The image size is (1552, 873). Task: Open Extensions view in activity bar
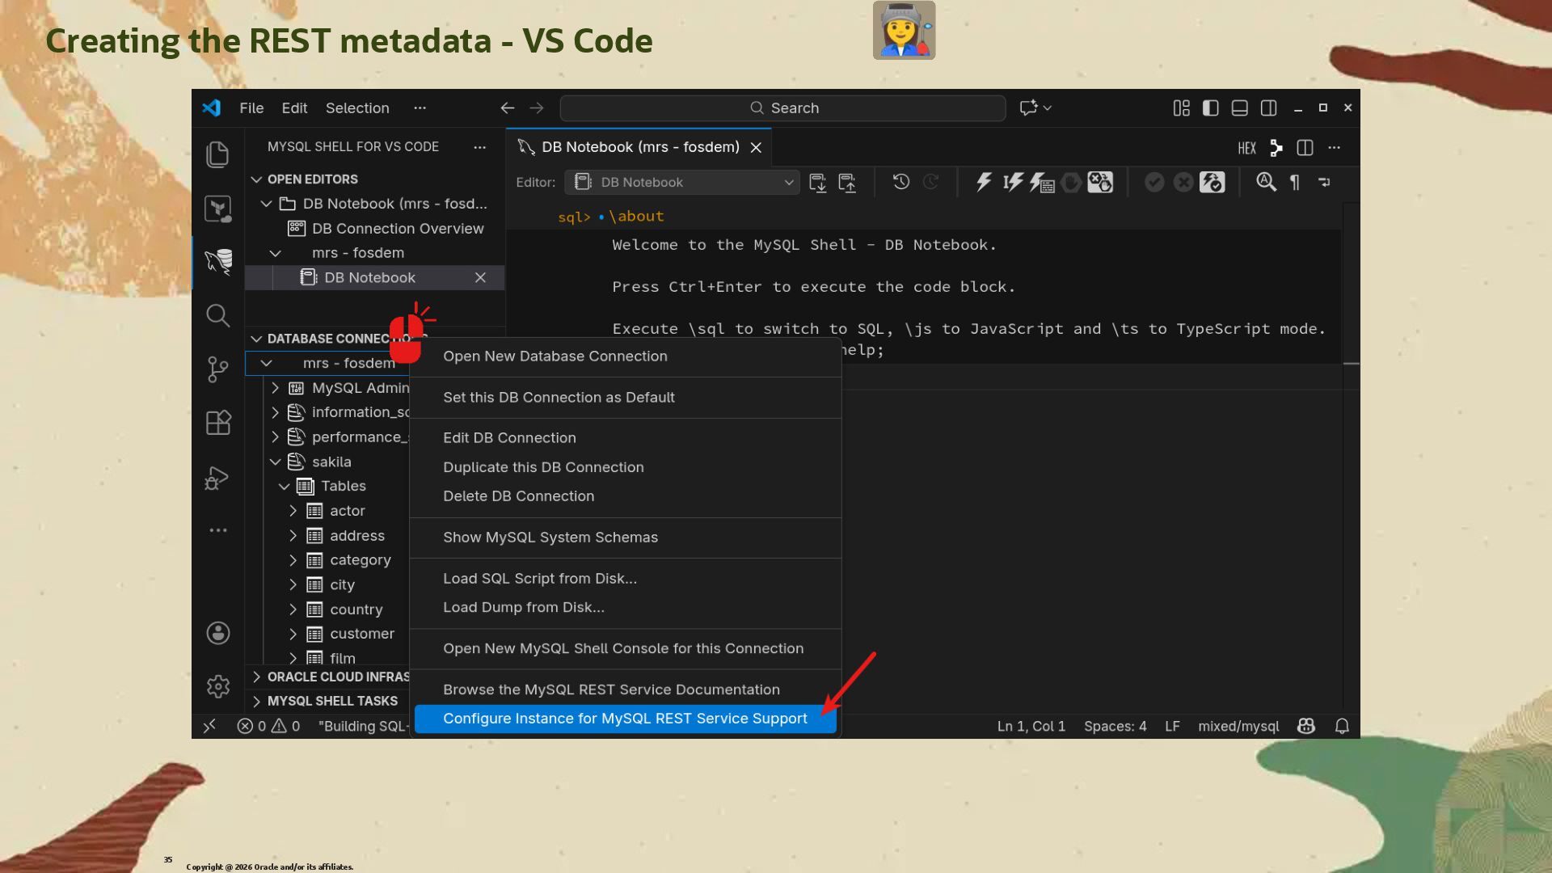pyautogui.click(x=217, y=423)
